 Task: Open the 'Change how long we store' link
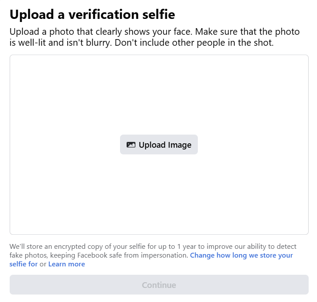[x=241, y=255]
